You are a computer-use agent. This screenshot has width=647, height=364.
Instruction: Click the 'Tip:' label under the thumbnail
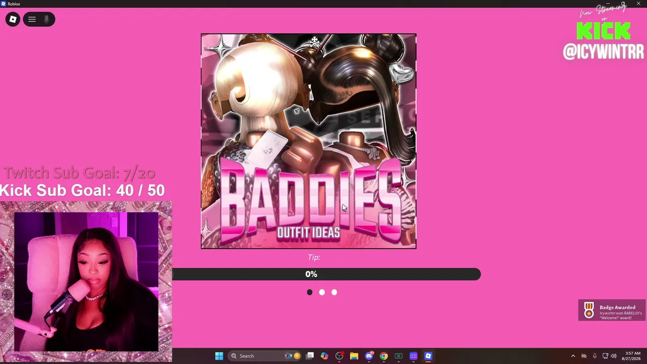(x=314, y=257)
